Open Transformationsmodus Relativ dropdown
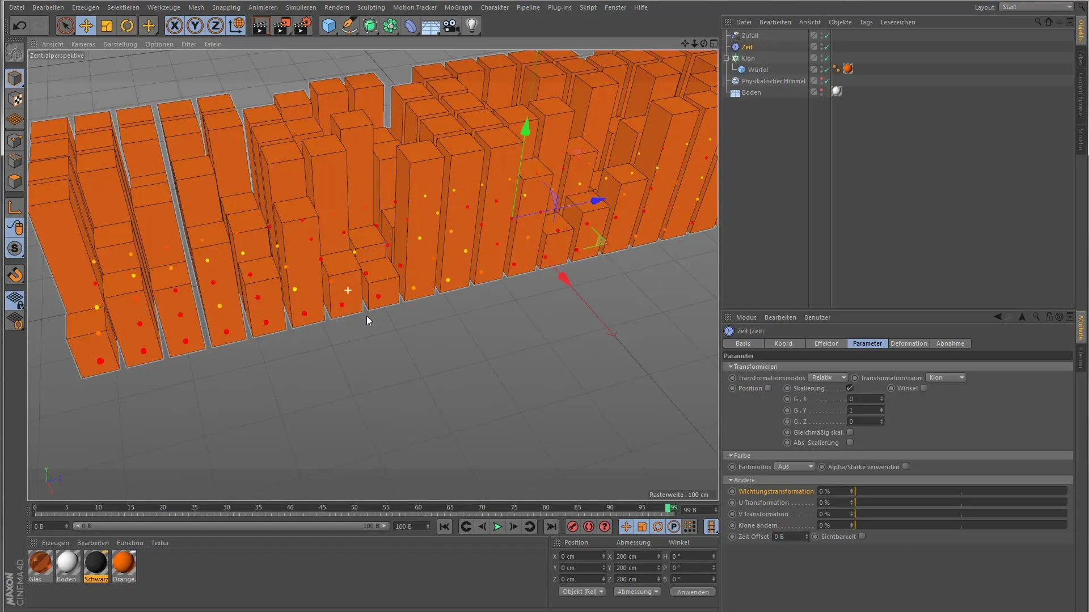This screenshot has height=612, width=1089. pos(828,377)
